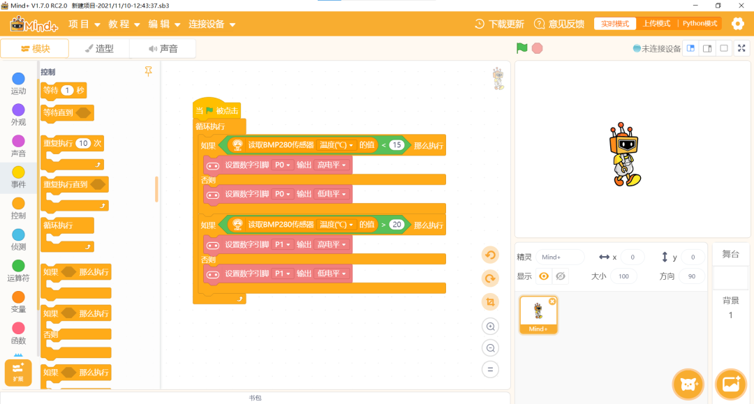The image size is (754, 404).
Task: Switch to 实时模式 mode
Action: (x=615, y=24)
